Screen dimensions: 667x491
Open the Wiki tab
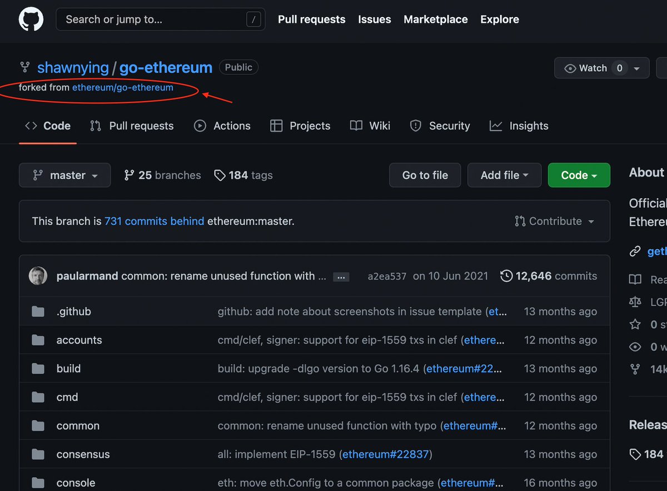(x=370, y=126)
